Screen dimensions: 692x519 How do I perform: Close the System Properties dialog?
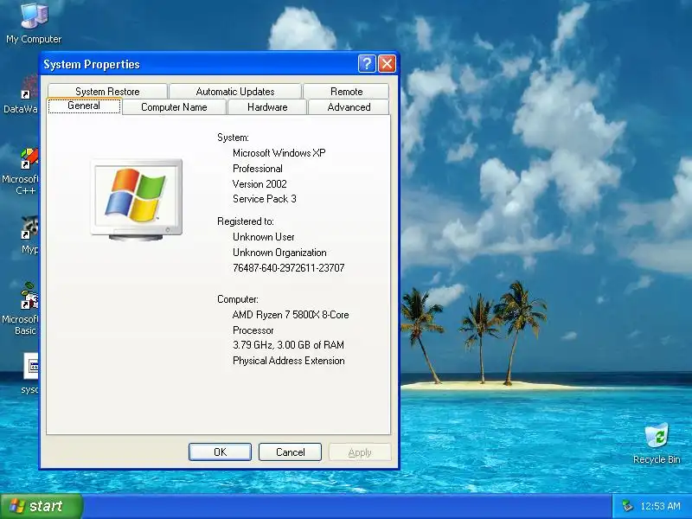pos(387,64)
